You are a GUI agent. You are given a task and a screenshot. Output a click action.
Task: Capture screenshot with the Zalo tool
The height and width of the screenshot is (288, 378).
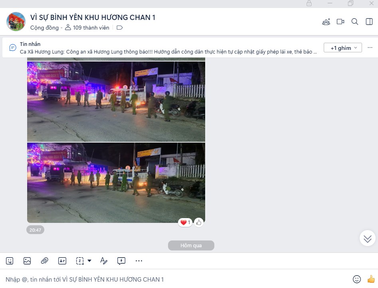pyautogui.click(x=80, y=261)
